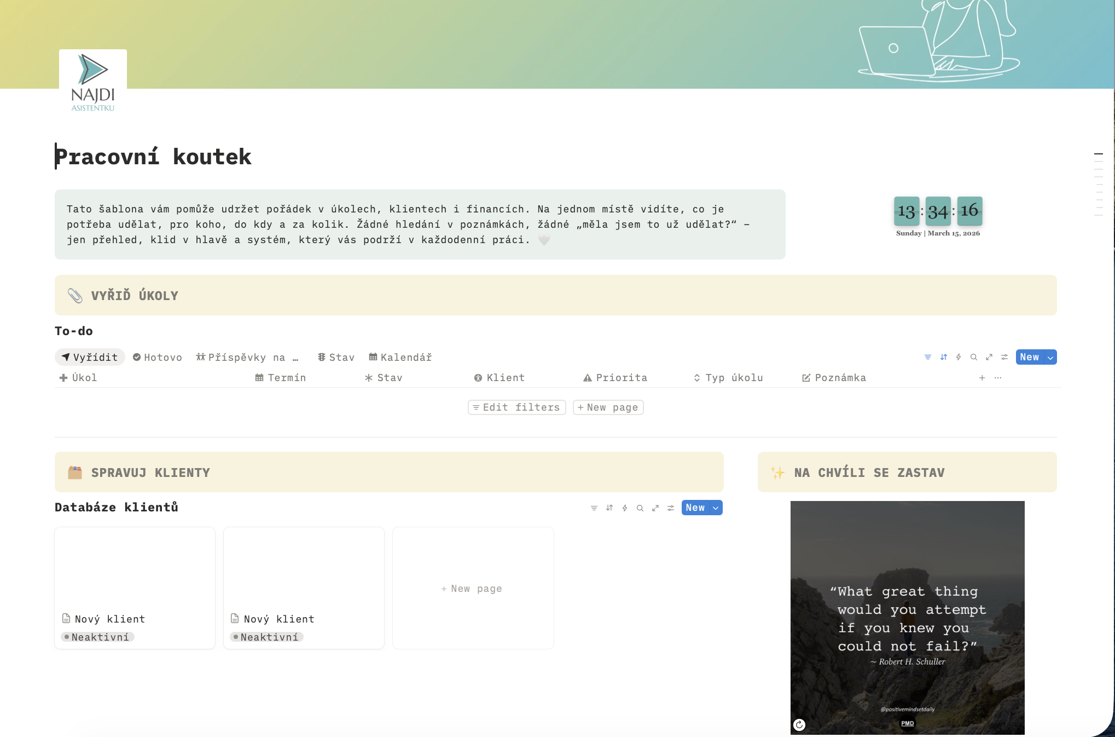Open To-do database full page
1115x737 pixels.
(989, 357)
